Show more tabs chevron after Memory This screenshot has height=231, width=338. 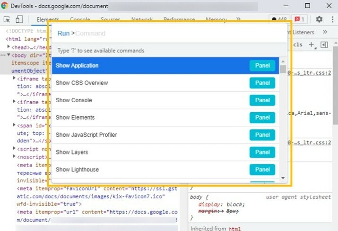[238, 19]
